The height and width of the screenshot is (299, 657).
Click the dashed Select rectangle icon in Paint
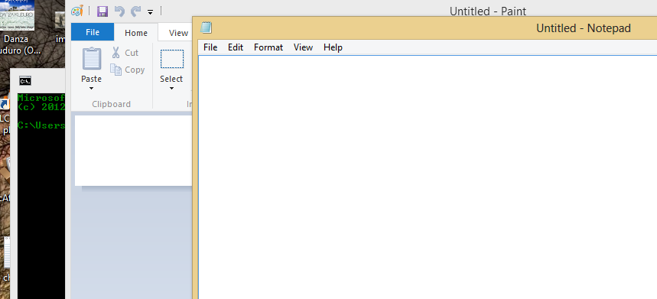[x=172, y=59]
